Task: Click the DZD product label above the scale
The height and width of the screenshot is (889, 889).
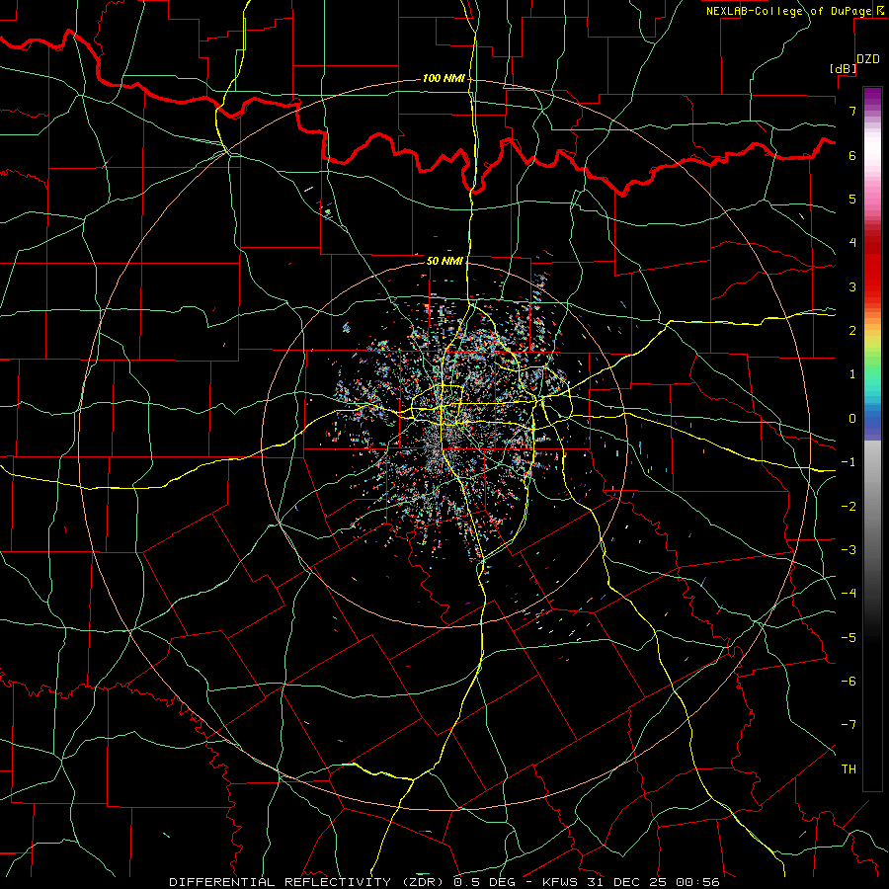Action: [x=868, y=59]
